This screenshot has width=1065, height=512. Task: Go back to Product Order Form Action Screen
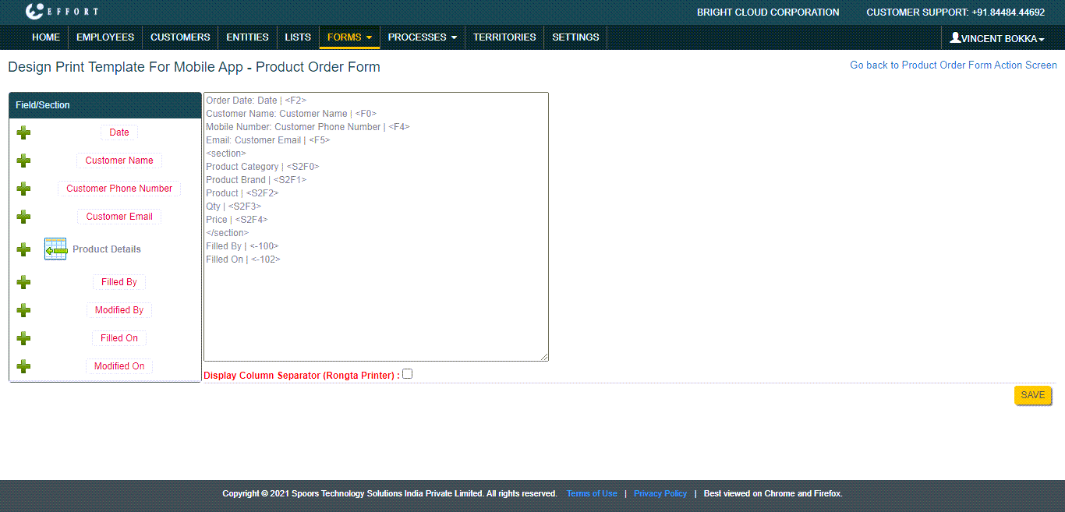click(953, 65)
